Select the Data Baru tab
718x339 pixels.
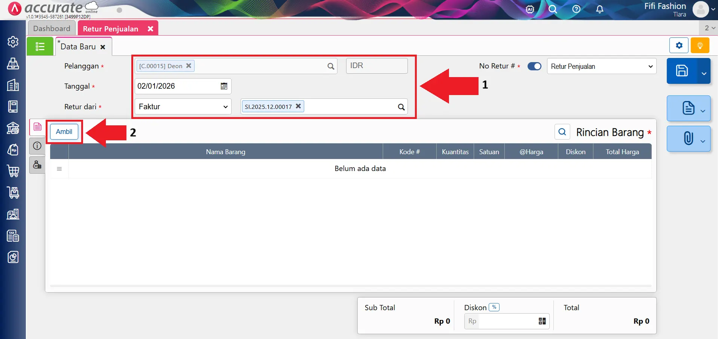(x=78, y=47)
